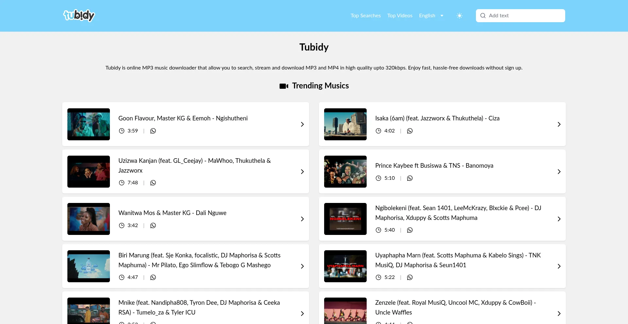Open the Top Searches menu link

click(365, 16)
